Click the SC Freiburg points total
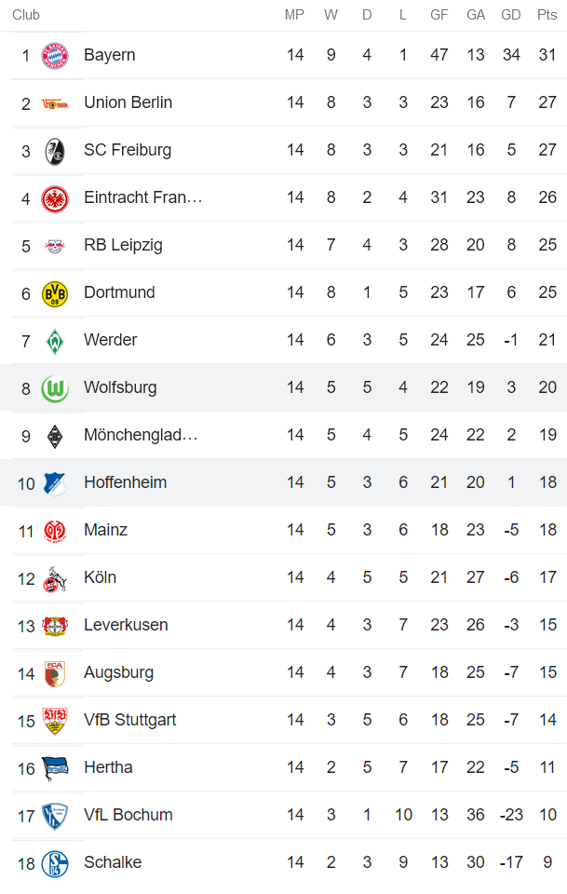Screen dimensions: 567x894 [x=547, y=150]
